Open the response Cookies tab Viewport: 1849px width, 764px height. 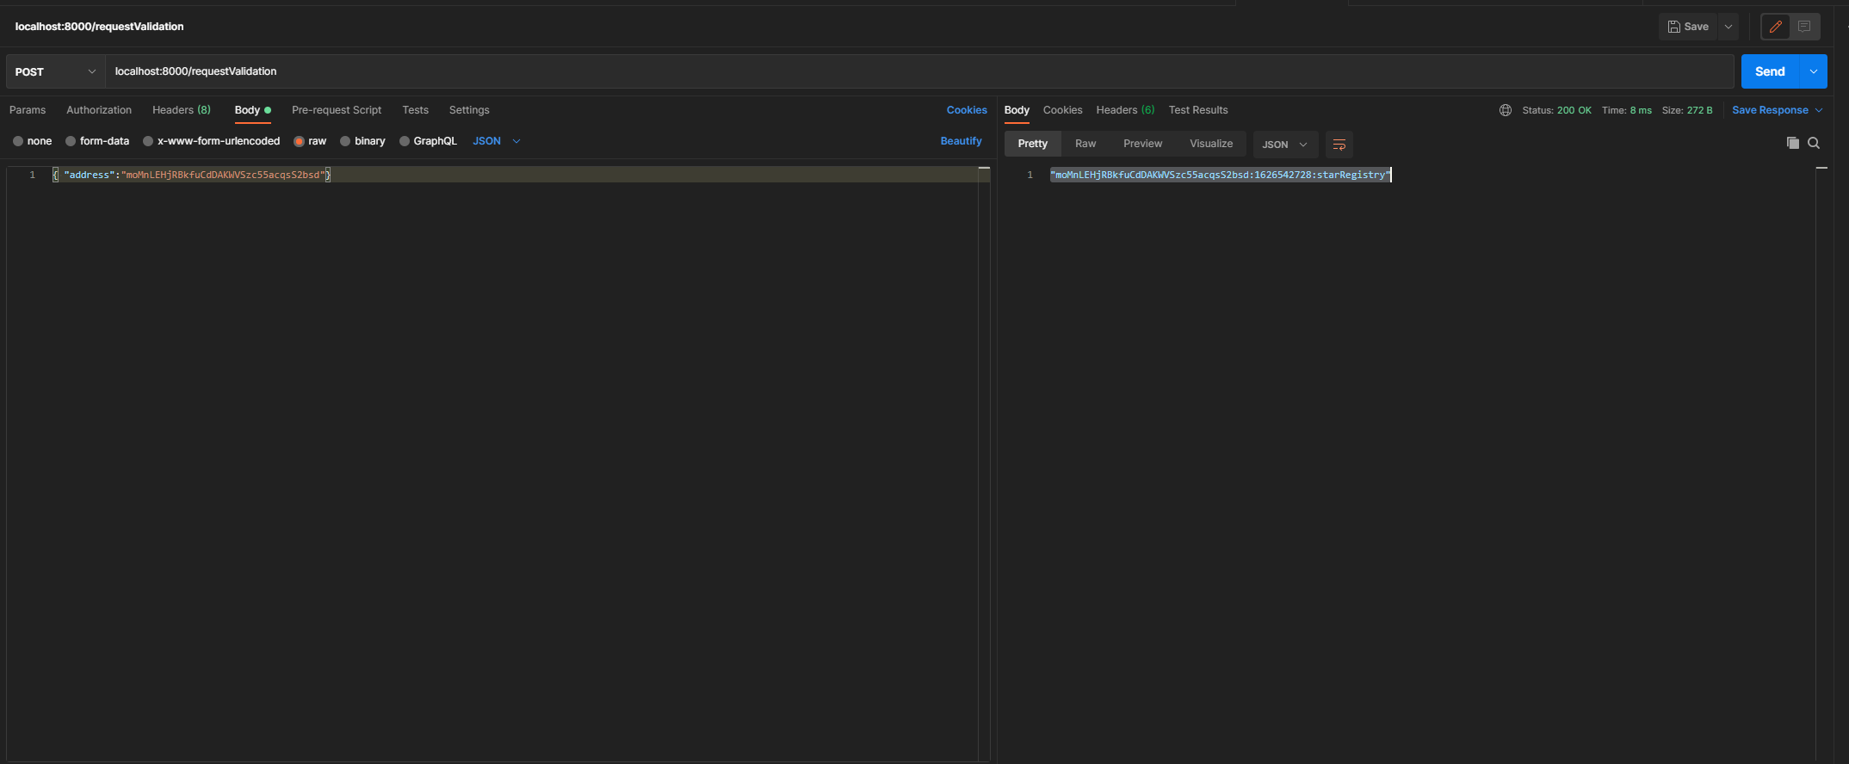tap(1062, 110)
